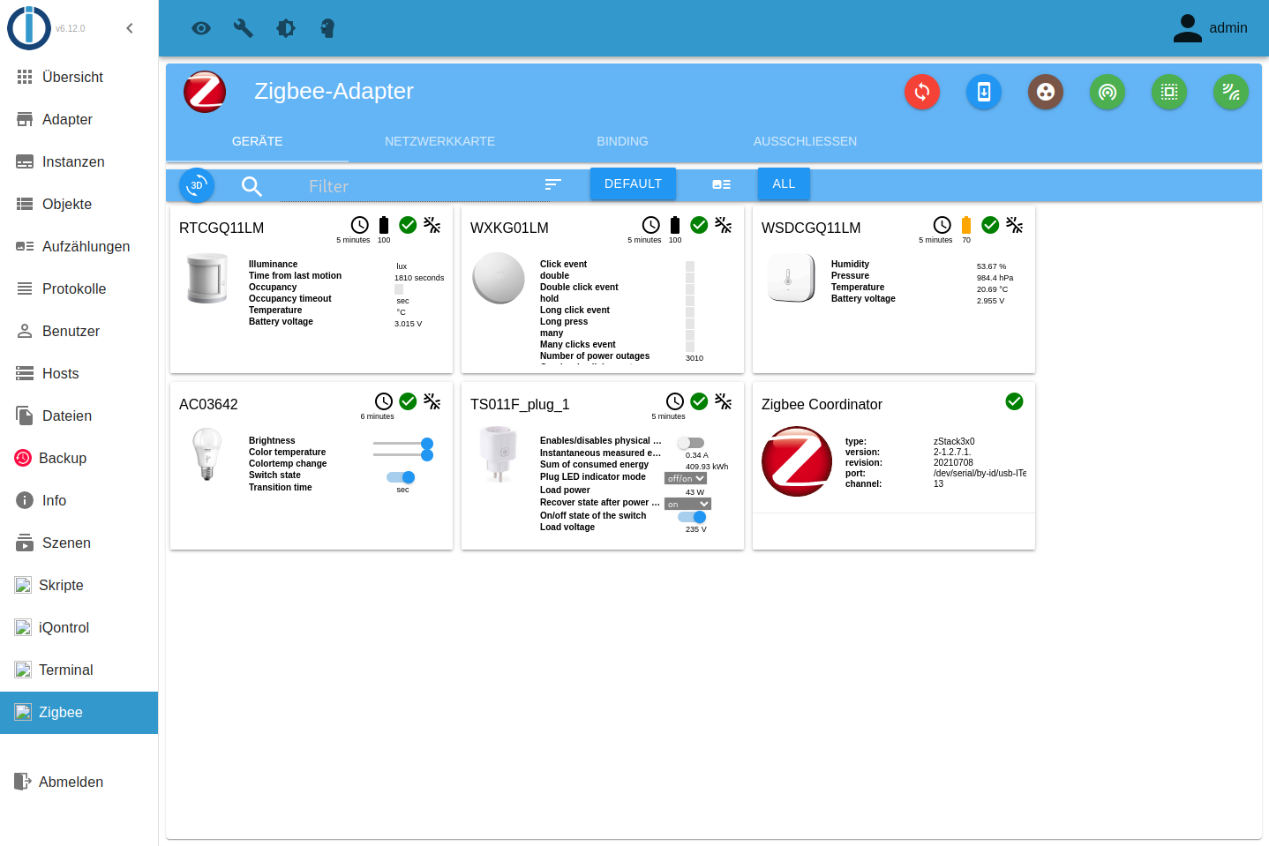1269x846 pixels.
Task: Open Hosts in the sidebar
Action: point(79,374)
